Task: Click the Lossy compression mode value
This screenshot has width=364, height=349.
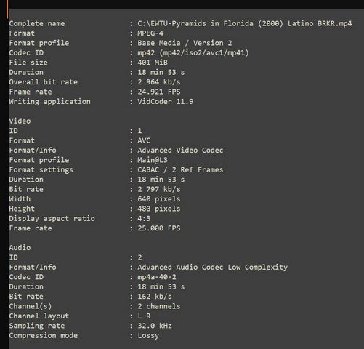Action: click(x=148, y=336)
